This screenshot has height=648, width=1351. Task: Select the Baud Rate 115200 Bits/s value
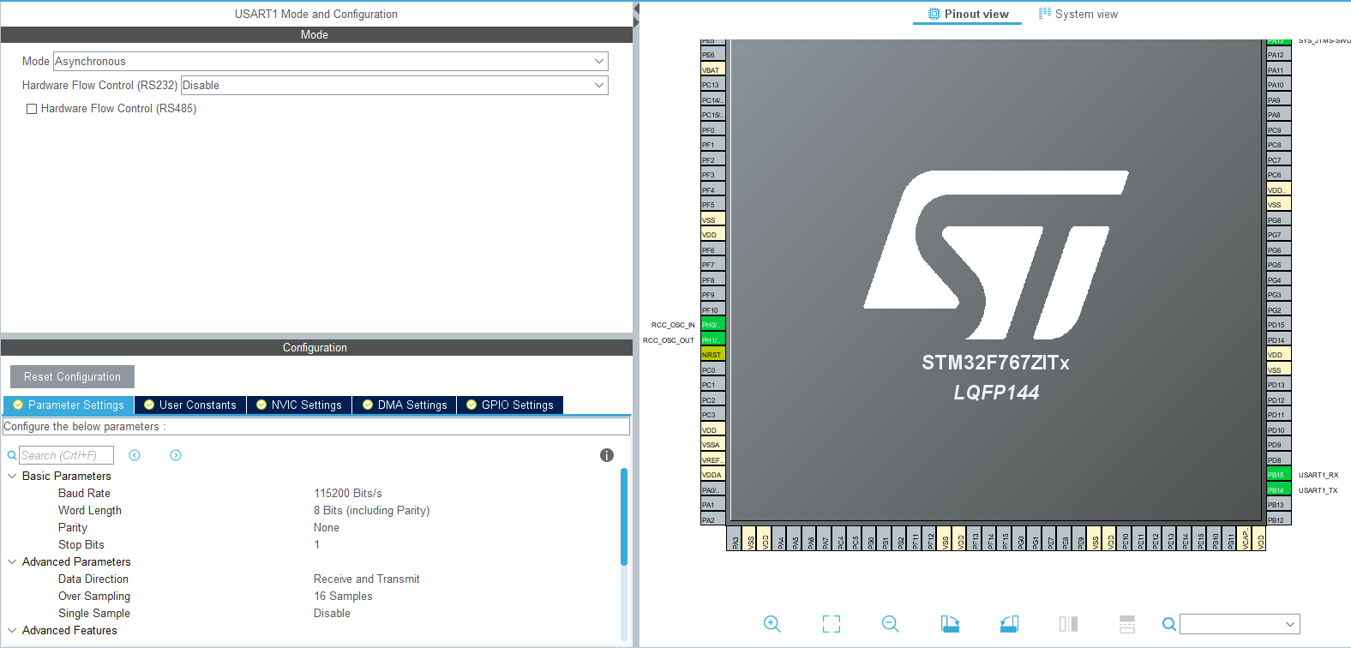(348, 493)
